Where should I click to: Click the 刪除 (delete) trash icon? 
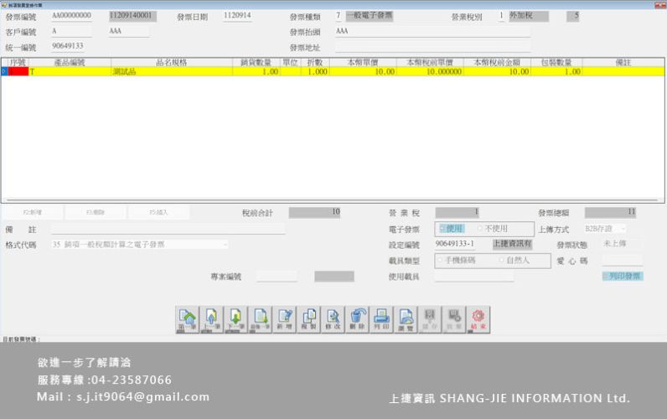click(357, 319)
